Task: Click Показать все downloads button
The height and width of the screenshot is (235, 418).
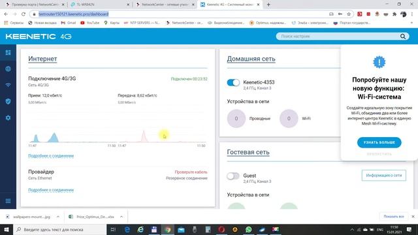Action: [x=394, y=217]
